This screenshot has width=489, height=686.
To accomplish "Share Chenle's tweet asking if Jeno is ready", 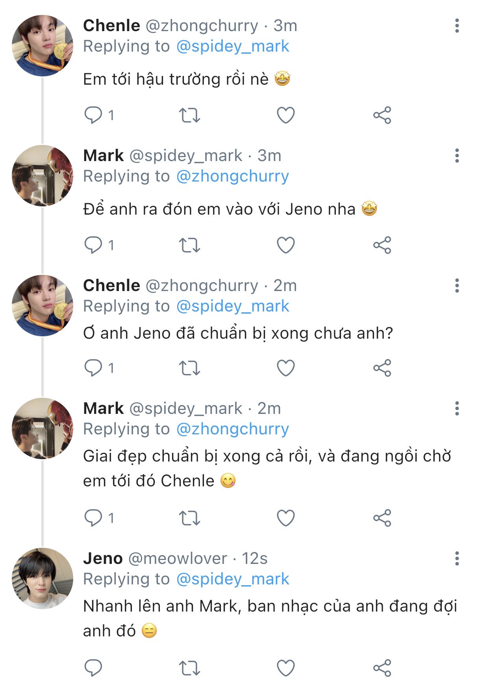I will [382, 368].
